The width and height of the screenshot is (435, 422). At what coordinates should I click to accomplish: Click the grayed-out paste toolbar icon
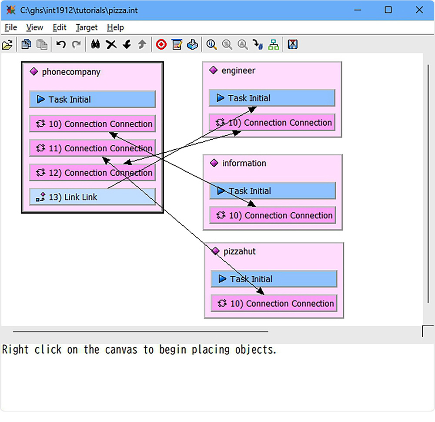[42, 44]
